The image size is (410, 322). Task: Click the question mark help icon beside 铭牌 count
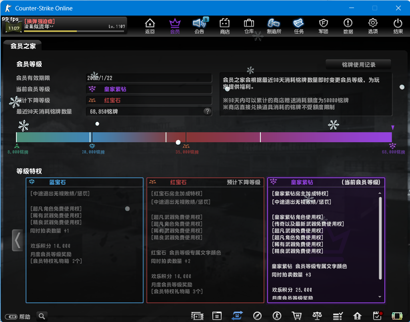click(x=207, y=111)
